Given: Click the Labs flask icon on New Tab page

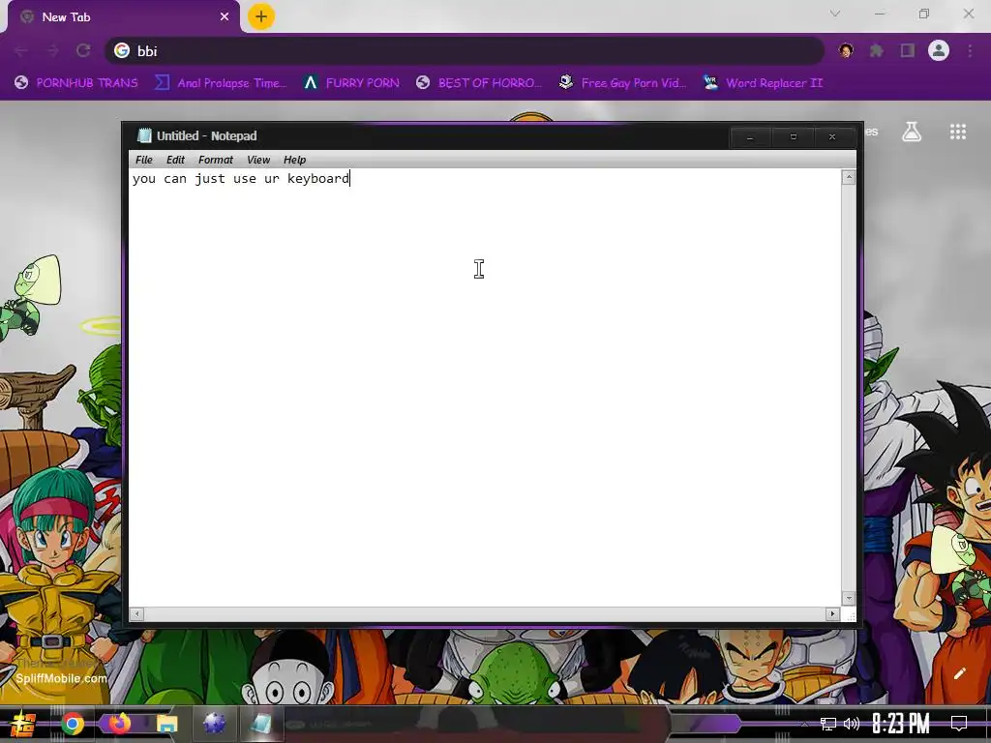Looking at the screenshot, I should (x=912, y=132).
